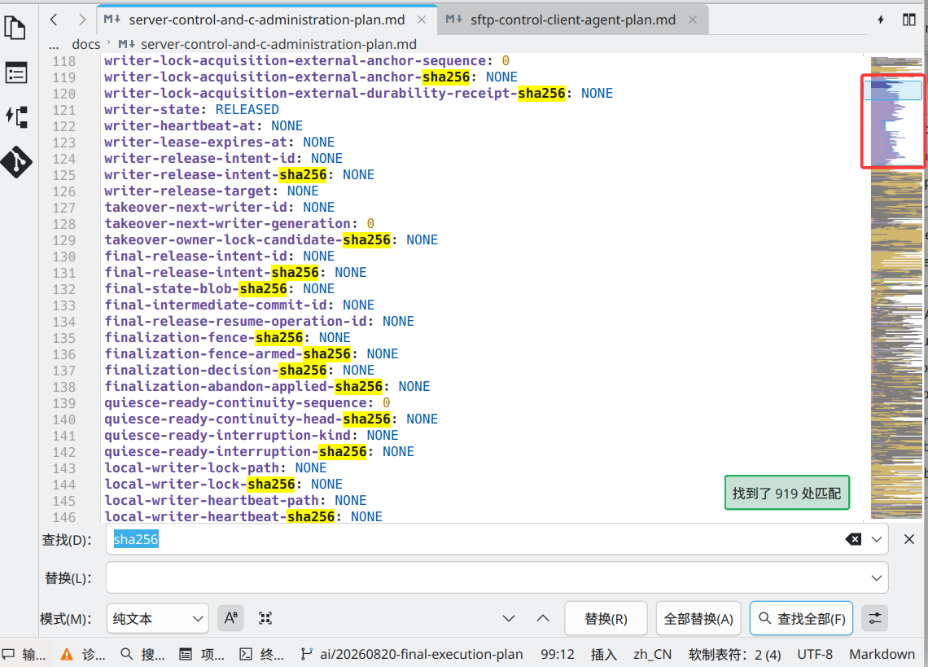The width and height of the screenshot is (928, 667).
Task: Open the Git sidebar panel icon
Action: pyautogui.click(x=16, y=162)
